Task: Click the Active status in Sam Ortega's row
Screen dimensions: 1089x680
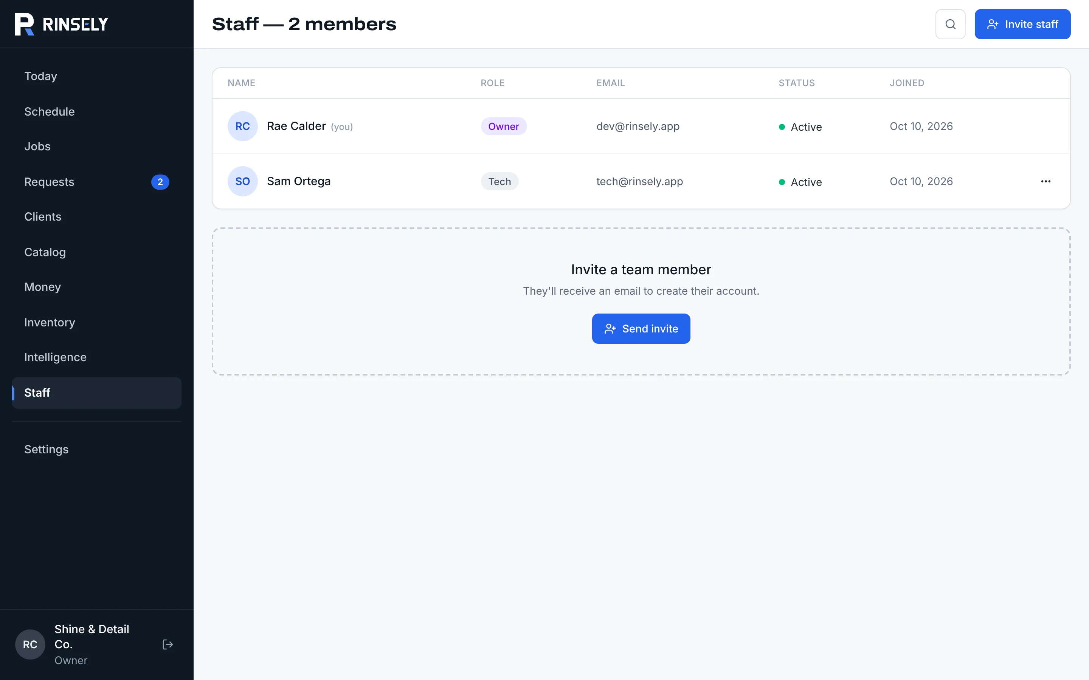Action: pyautogui.click(x=800, y=182)
